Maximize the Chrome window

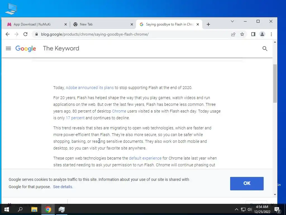[258, 21]
